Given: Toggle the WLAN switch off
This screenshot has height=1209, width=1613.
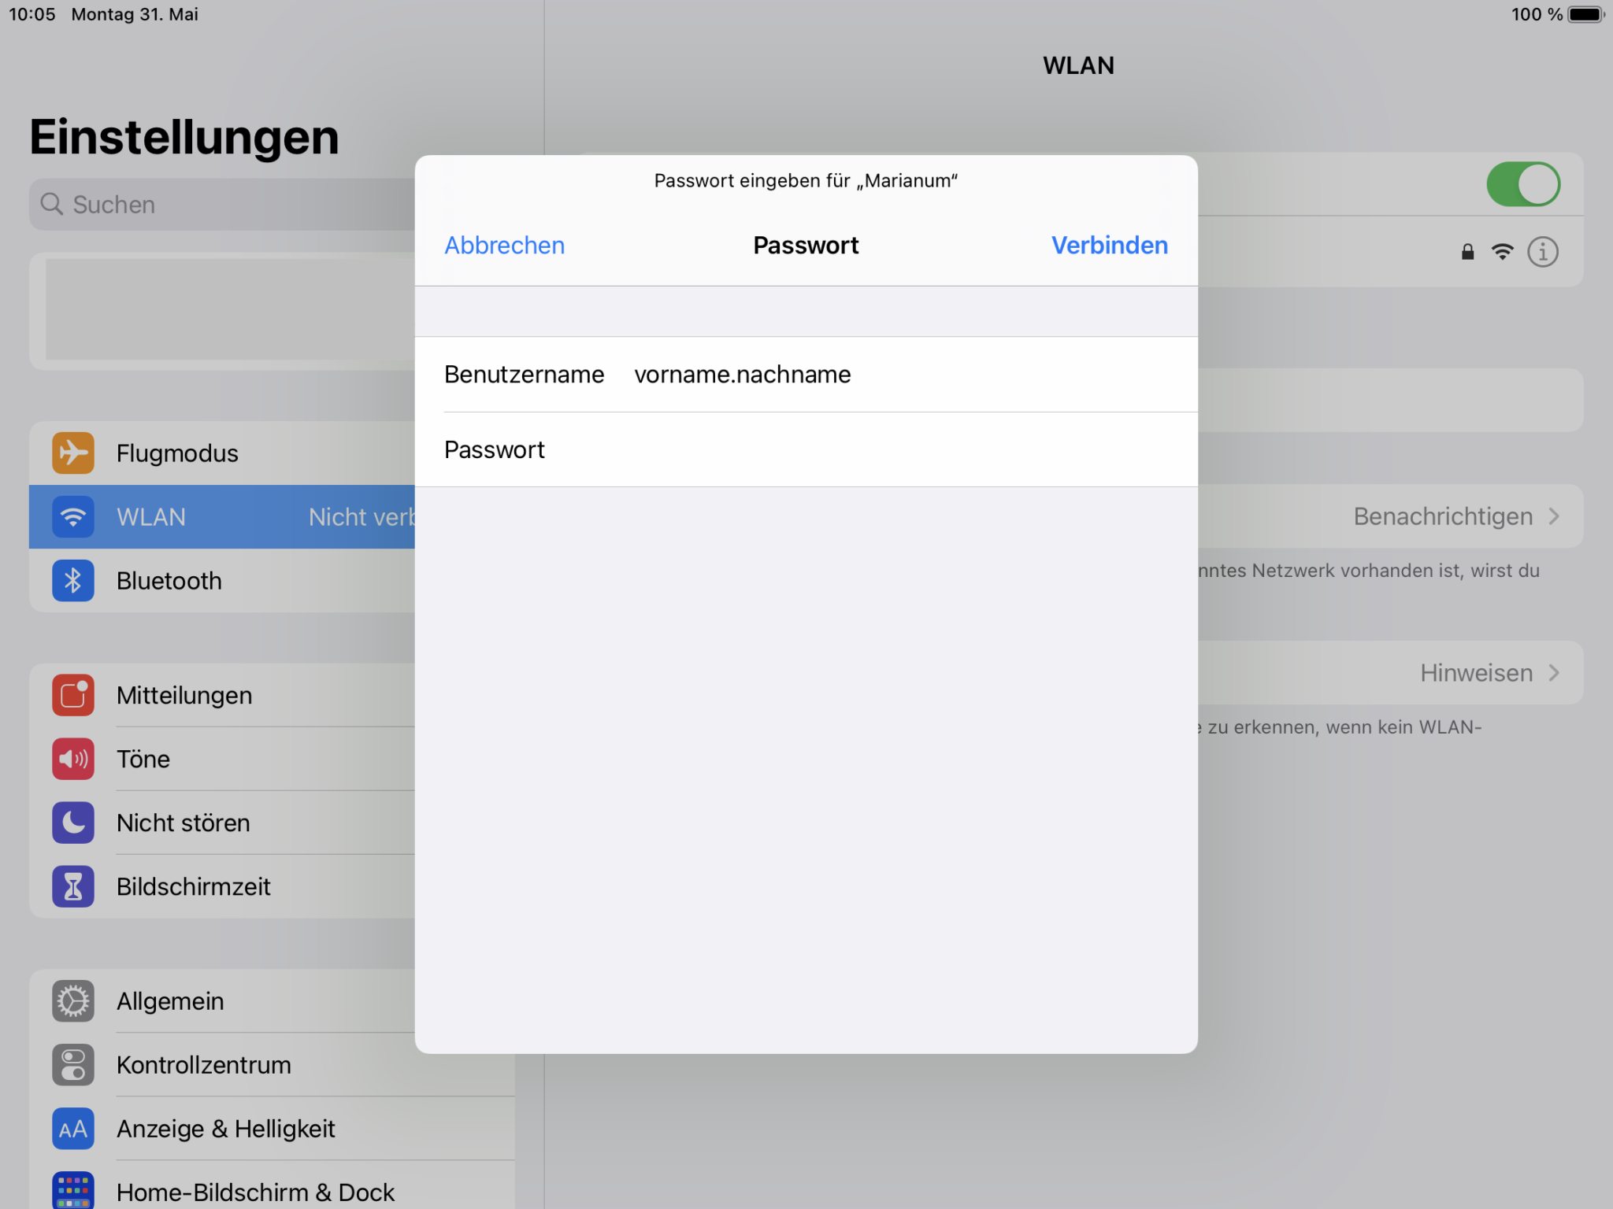Looking at the screenshot, I should pos(1522,184).
